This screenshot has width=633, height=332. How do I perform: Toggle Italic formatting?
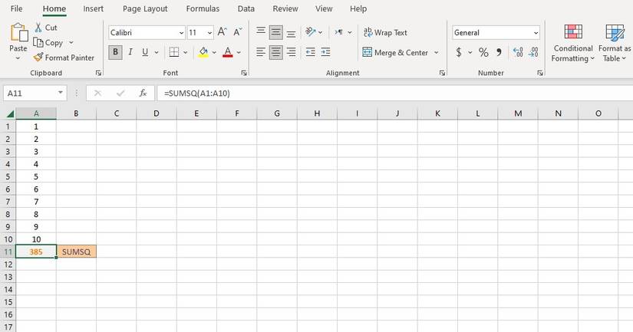(x=130, y=52)
